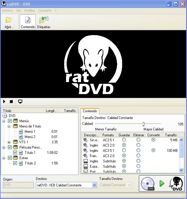This screenshot has height=199, width=187.
Task: Toggle fullscreen monitor preview icon
Action: click(20, 101)
